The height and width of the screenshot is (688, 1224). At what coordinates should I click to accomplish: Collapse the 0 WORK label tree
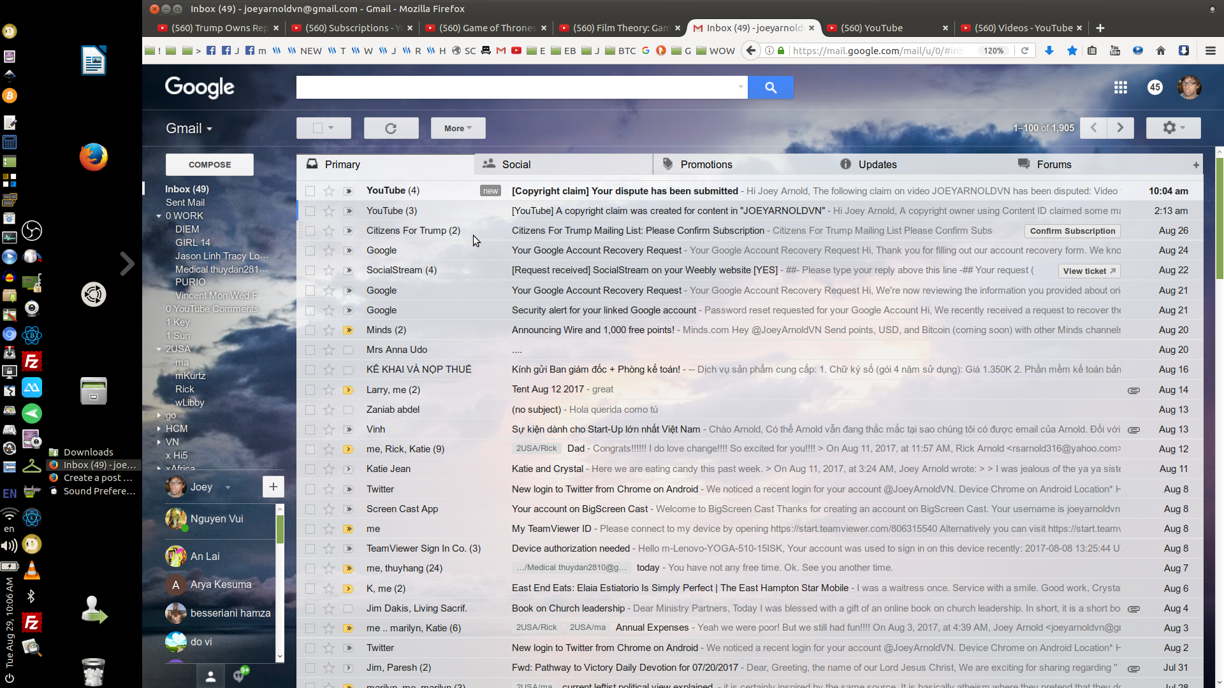click(x=159, y=216)
